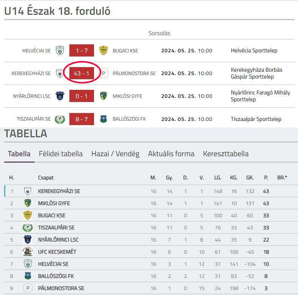Switch to the Kereszttabella tab
This screenshot has height=295, width=298.
point(226,154)
